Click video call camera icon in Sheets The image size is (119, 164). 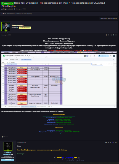click(94, 56)
